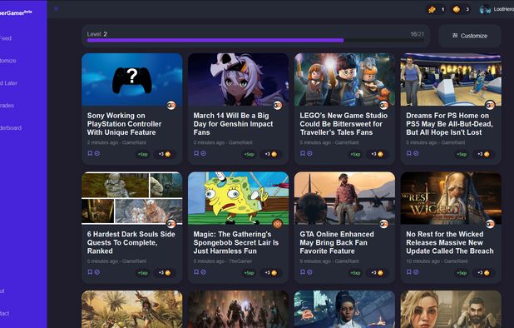Click the GameRant source badge on the LEGO card

pos(383,105)
